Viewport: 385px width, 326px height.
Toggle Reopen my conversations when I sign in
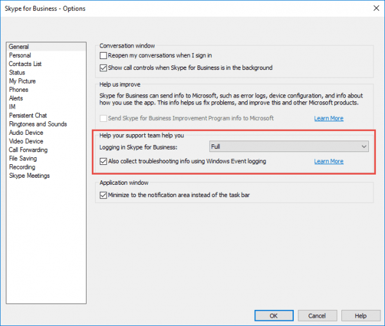tap(104, 56)
